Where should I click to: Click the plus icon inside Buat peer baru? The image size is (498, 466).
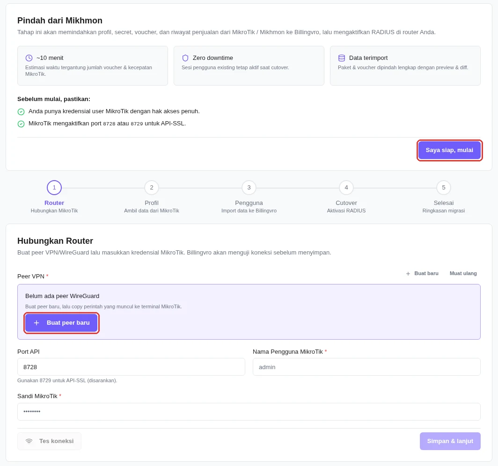pyautogui.click(x=37, y=323)
